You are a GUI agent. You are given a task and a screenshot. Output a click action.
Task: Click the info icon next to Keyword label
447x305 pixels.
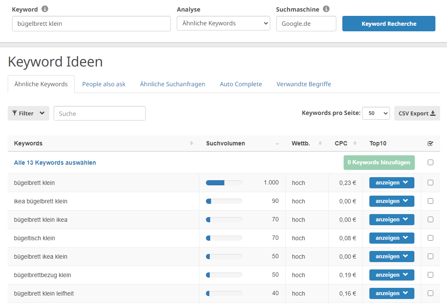point(45,9)
